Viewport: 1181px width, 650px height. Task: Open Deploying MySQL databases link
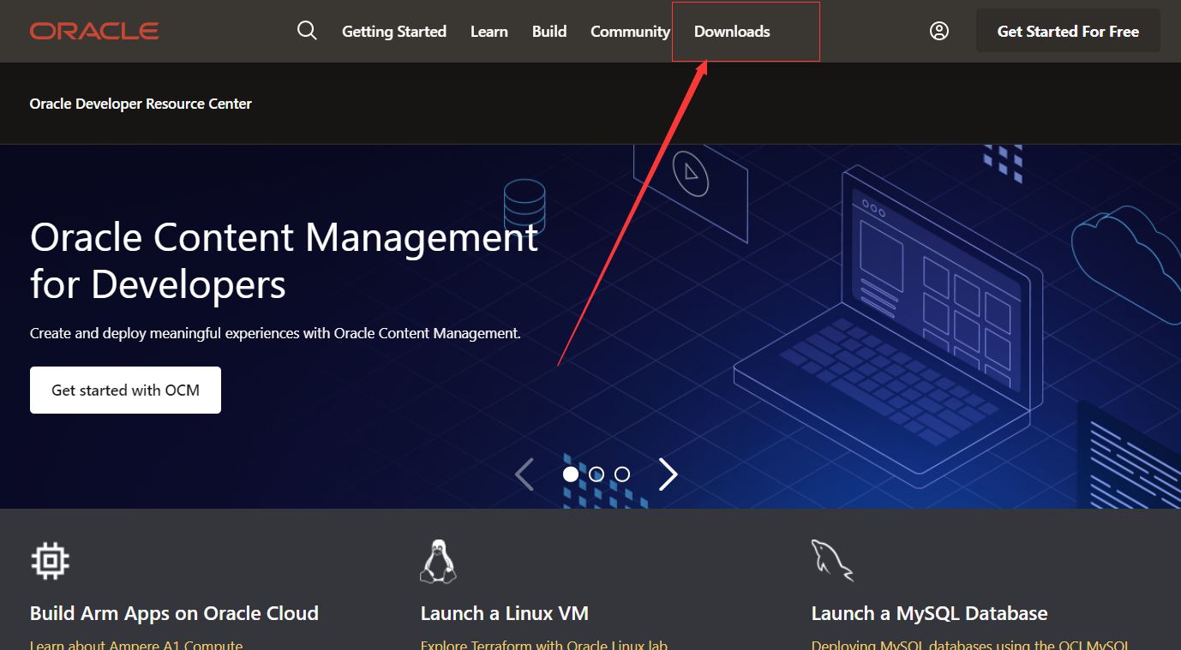(971, 645)
